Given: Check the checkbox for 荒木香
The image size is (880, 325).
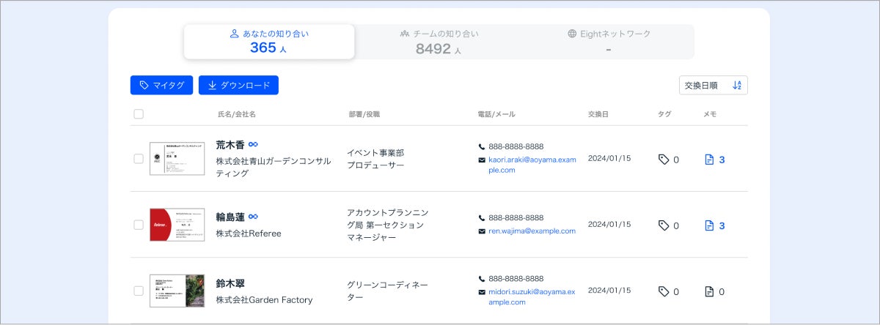Looking at the screenshot, I should click(x=139, y=159).
